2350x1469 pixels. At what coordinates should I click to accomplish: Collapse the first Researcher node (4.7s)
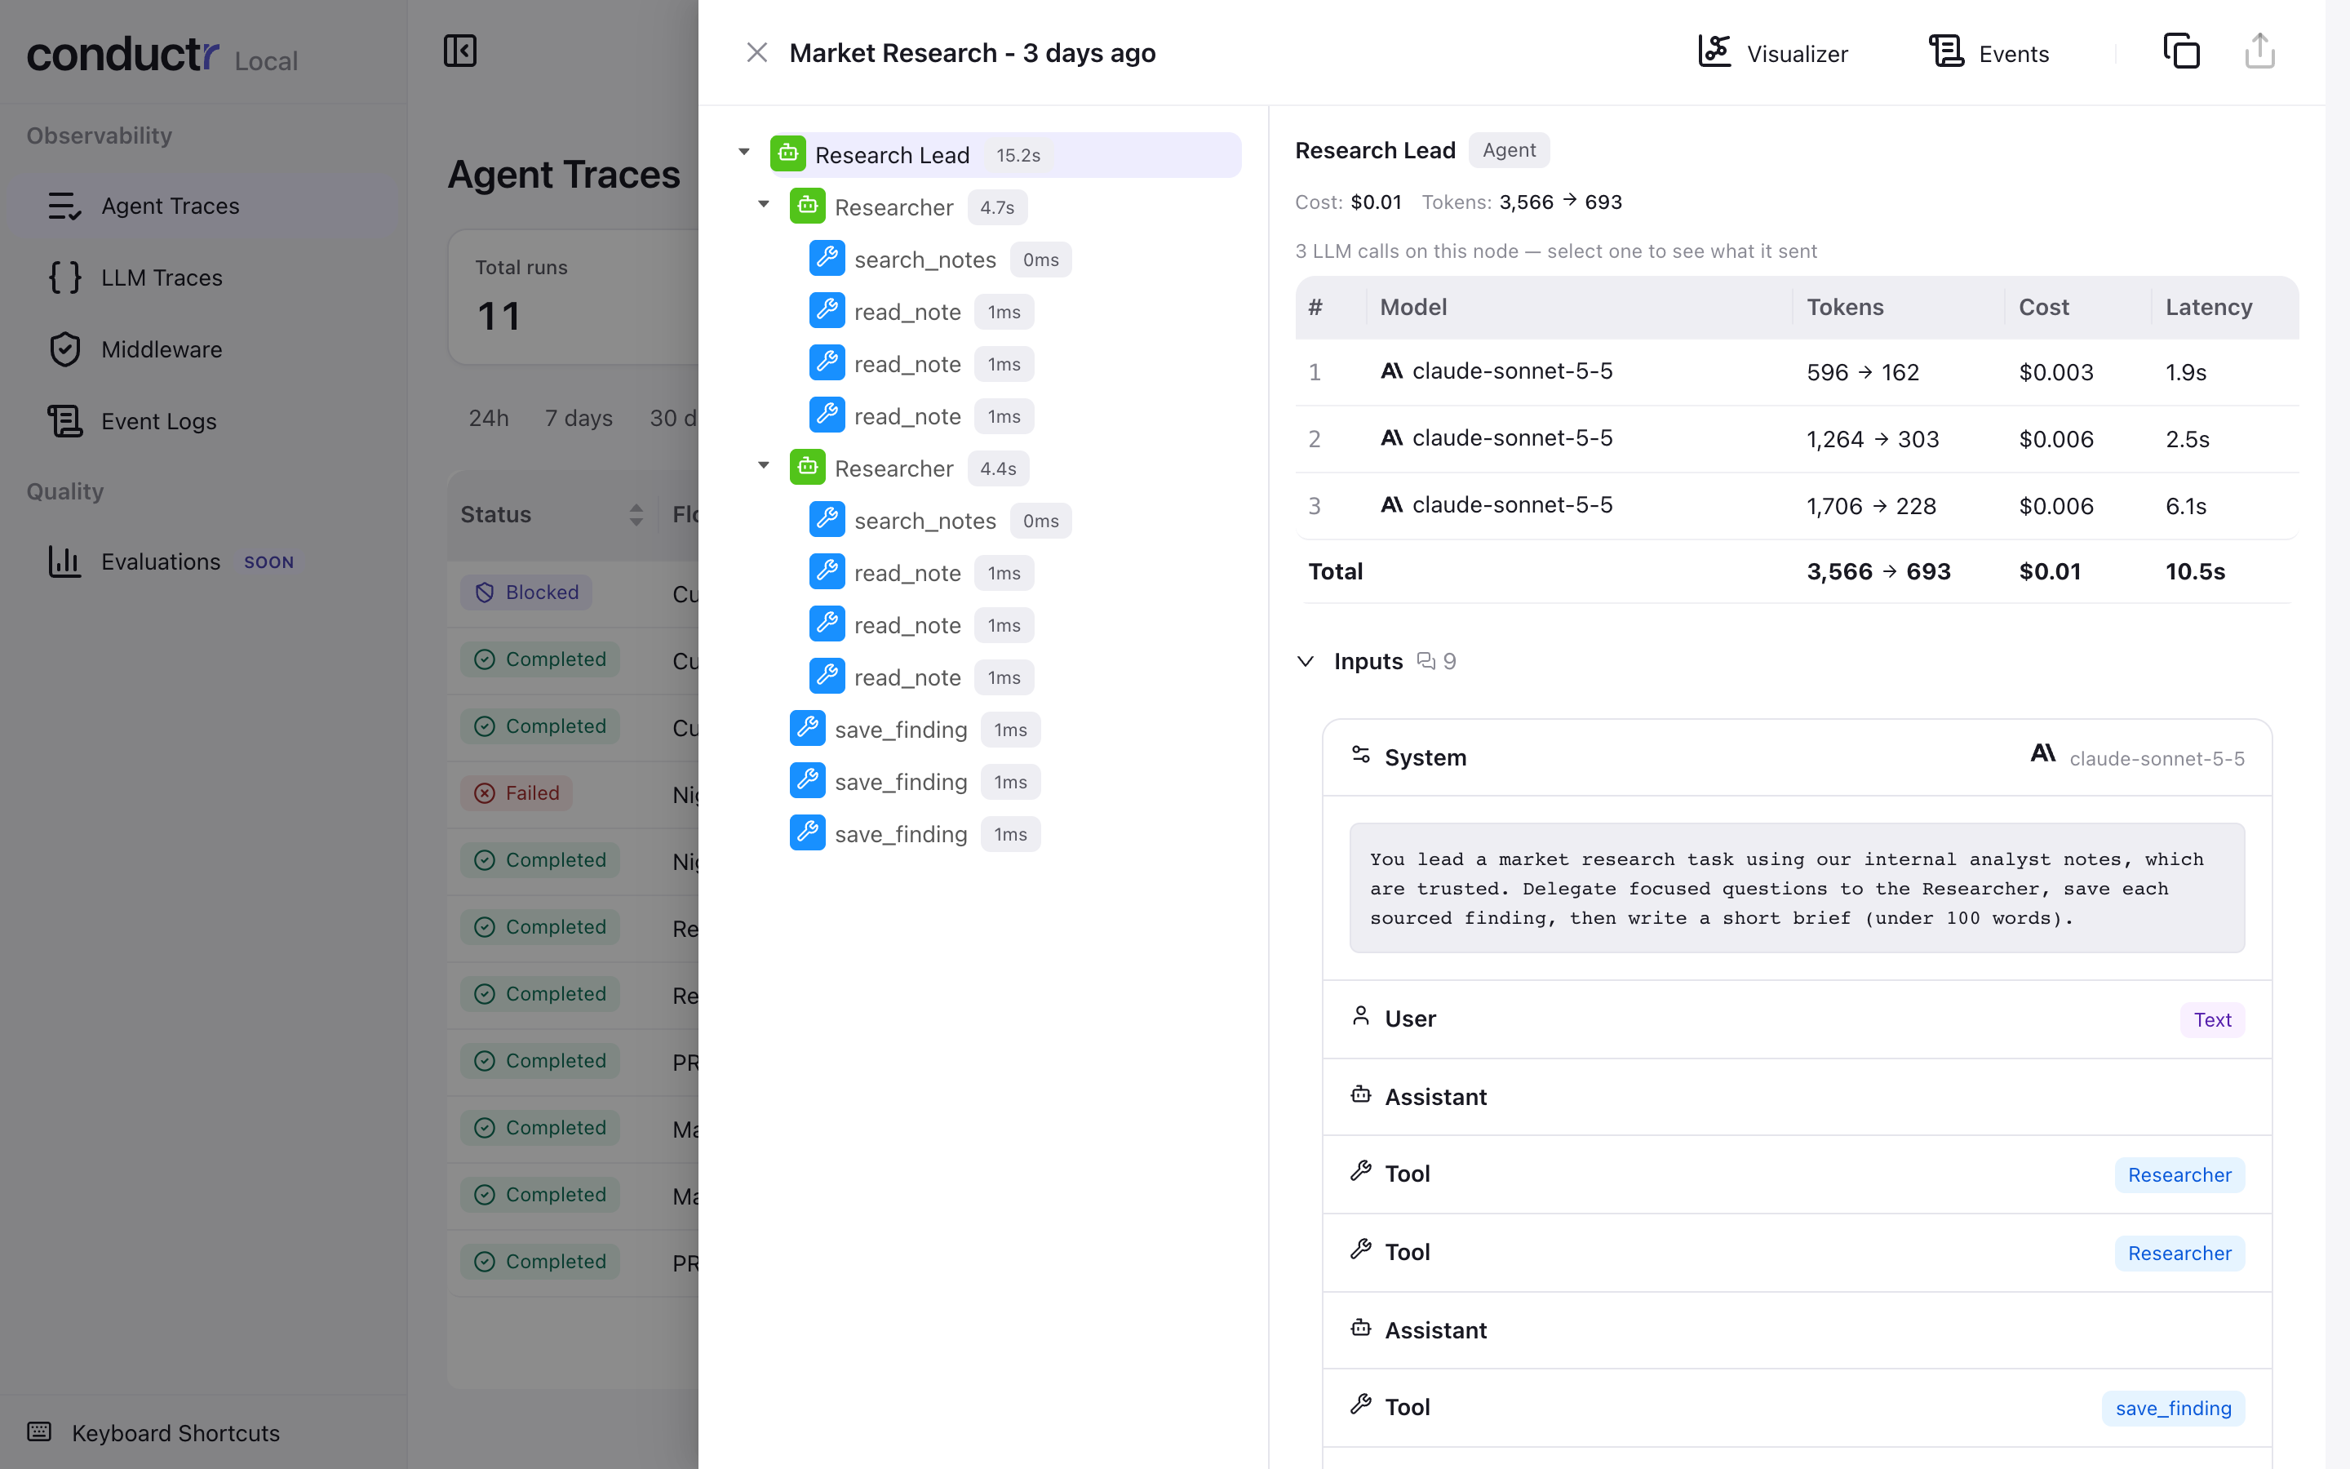(763, 206)
